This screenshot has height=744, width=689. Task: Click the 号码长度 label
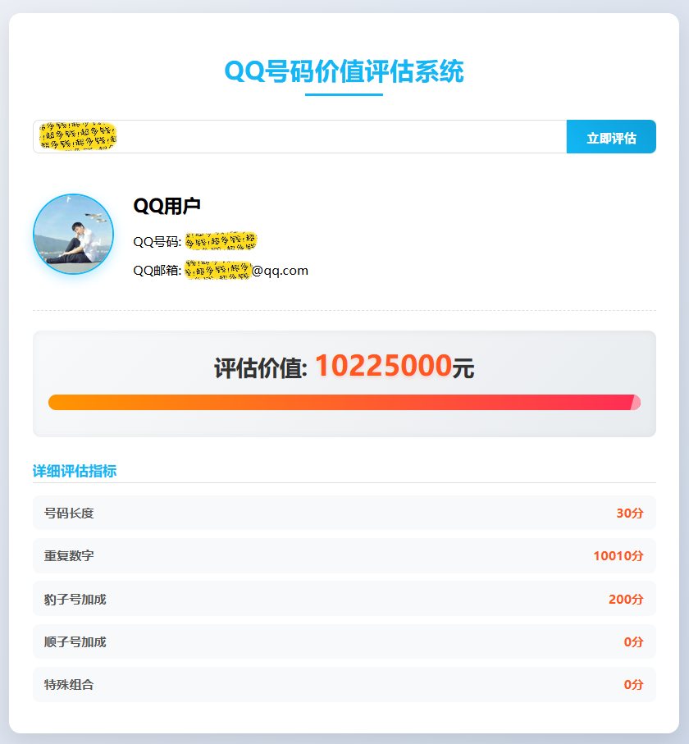69,513
